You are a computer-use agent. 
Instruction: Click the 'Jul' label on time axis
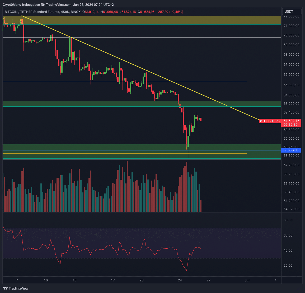[x=247, y=280]
